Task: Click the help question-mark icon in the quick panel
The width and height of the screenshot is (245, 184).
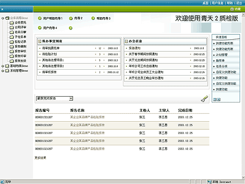Action: pos(215,100)
